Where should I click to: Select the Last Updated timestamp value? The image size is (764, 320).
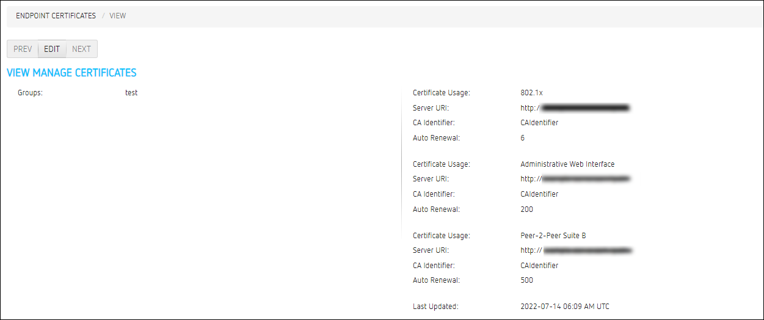(564, 307)
